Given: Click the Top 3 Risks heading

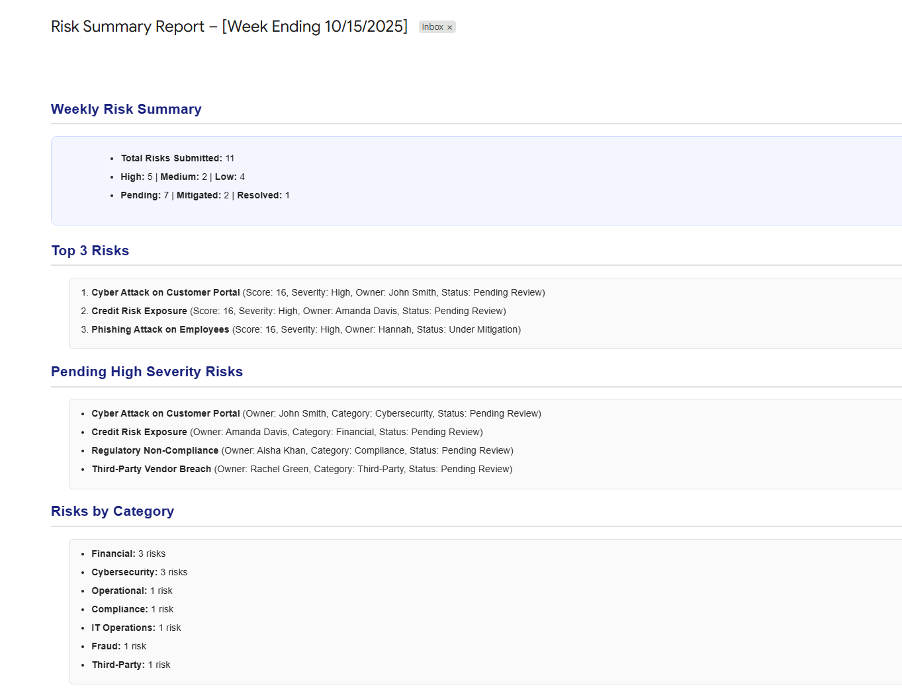Looking at the screenshot, I should point(90,251).
